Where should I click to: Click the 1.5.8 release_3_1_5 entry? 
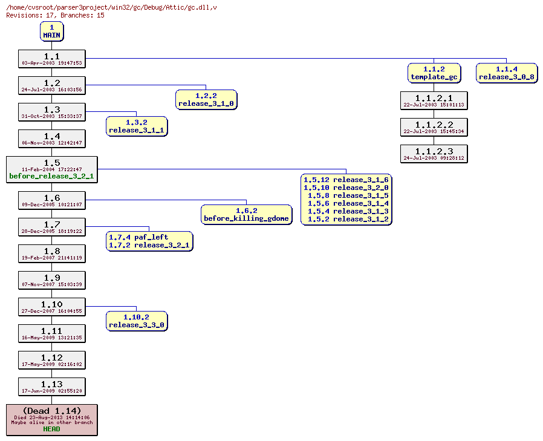[348, 196]
